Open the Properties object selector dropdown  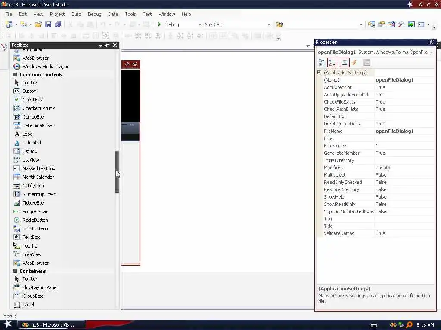point(431,52)
